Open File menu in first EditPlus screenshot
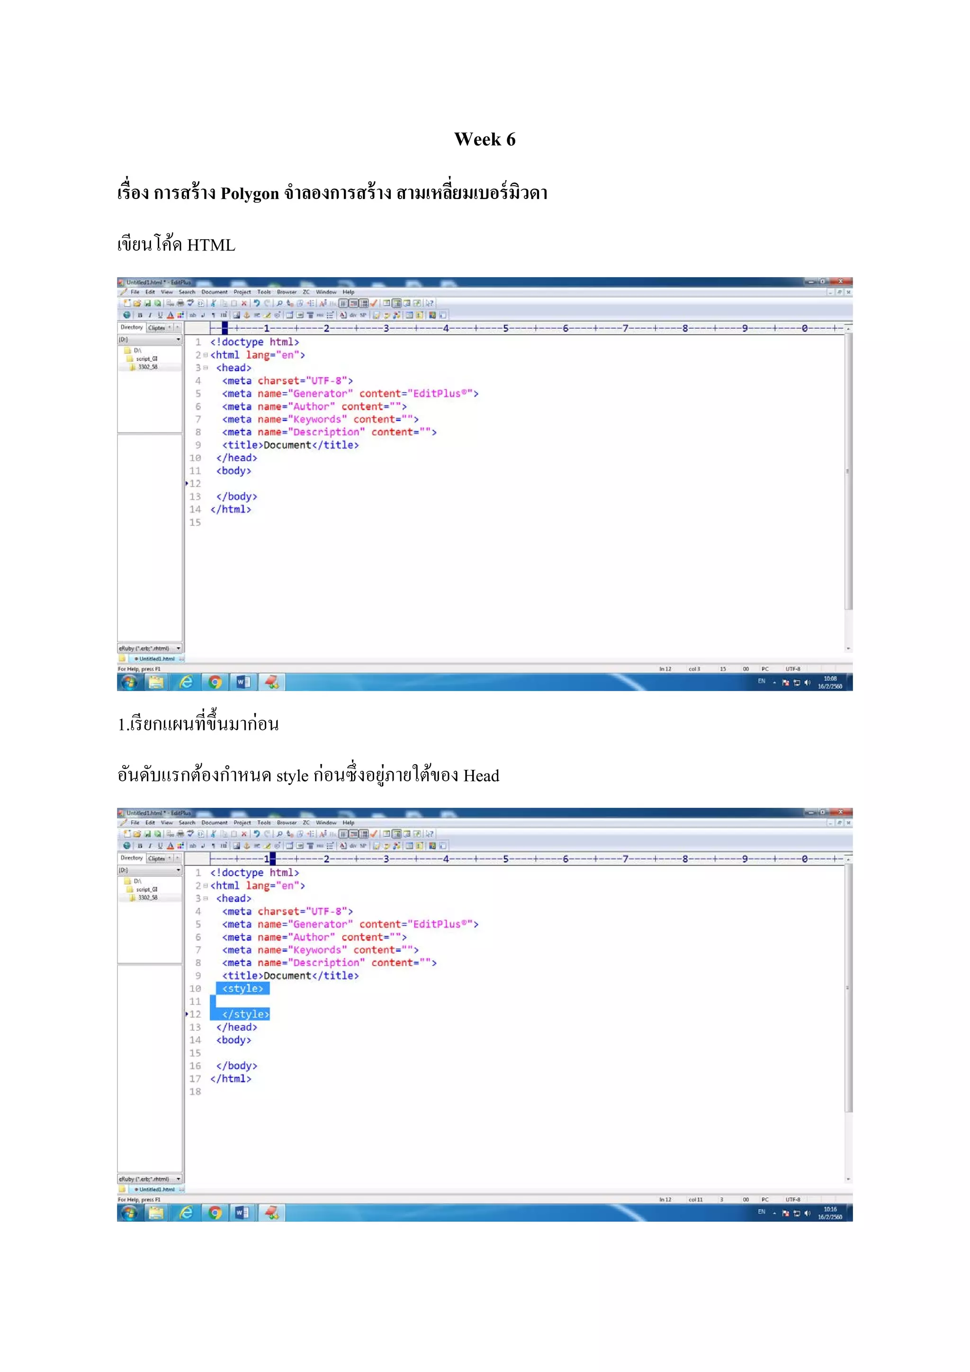The height and width of the screenshot is (1372, 970). (135, 292)
